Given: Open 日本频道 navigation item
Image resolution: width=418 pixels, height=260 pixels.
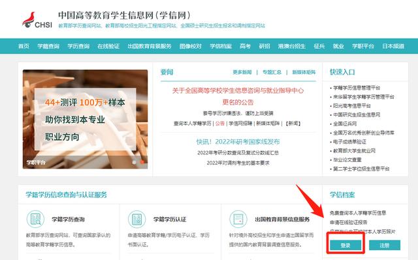Looking at the screenshot, I should tap(393, 46).
